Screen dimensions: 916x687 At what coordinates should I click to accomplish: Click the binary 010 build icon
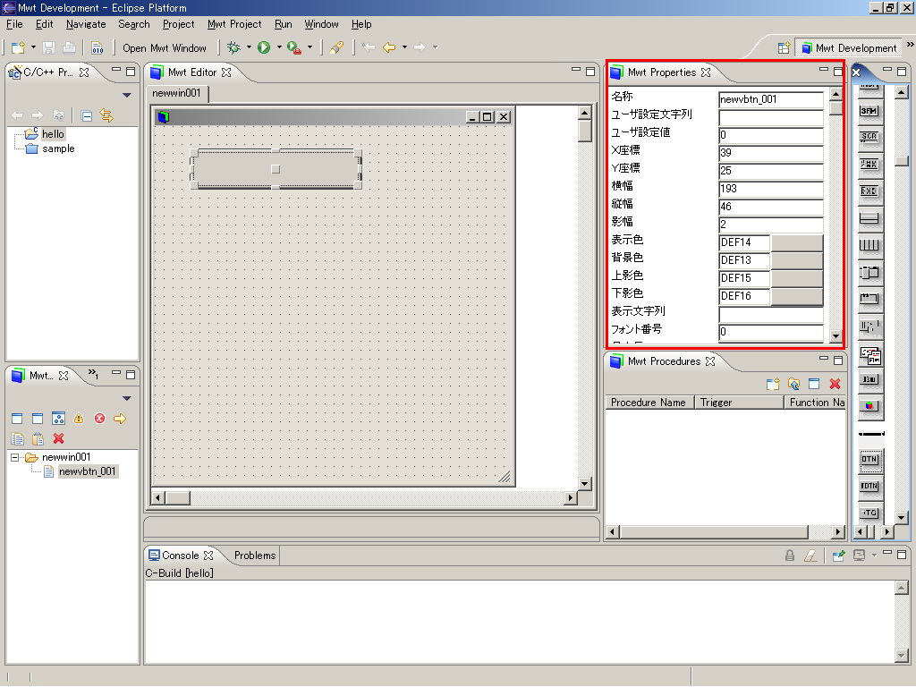pyautogui.click(x=97, y=48)
